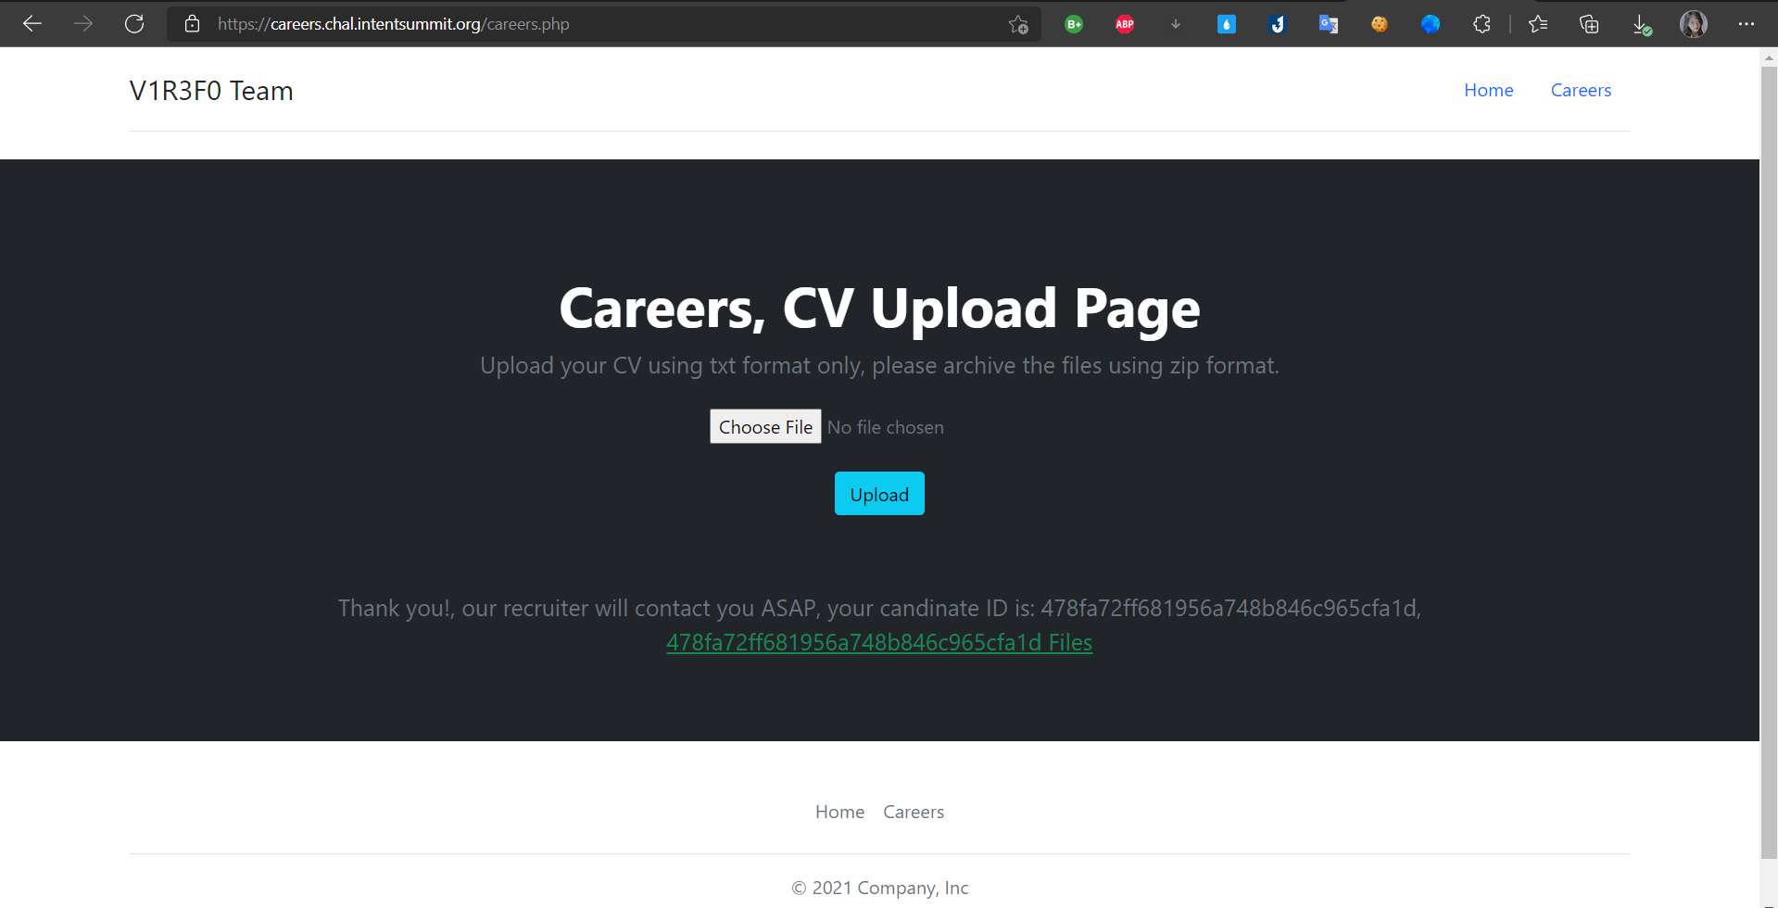1778x908 pixels.
Task: Open the Google Translate extension
Action: (x=1329, y=24)
